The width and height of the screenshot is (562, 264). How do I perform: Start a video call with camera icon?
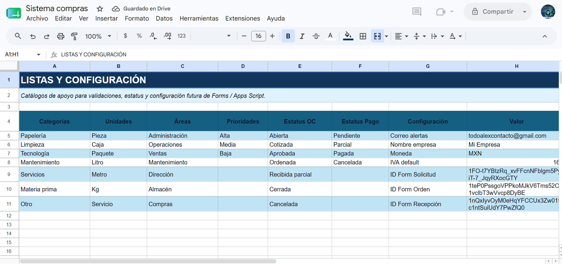tap(441, 12)
